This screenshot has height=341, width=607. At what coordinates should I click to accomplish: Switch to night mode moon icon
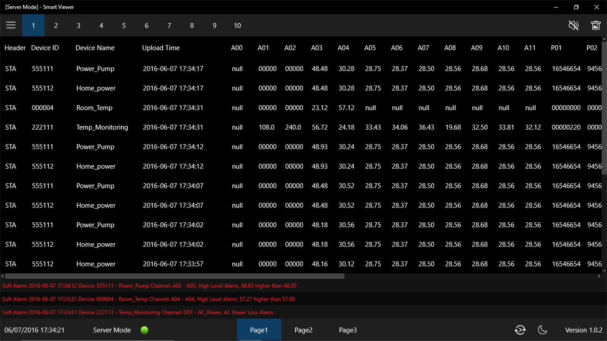click(x=543, y=330)
